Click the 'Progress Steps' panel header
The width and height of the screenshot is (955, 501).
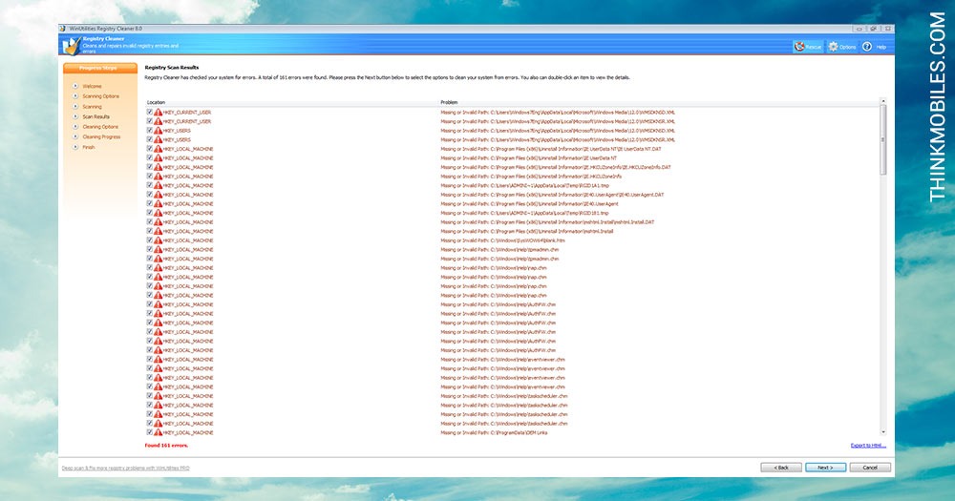coord(100,68)
